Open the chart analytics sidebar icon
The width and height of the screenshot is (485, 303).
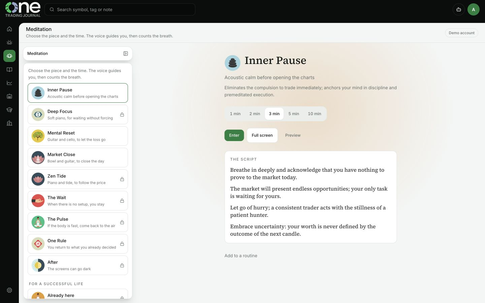(9, 83)
